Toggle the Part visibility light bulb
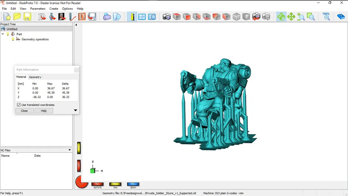This screenshot has width=348, height=196. (x=8, y=34)
